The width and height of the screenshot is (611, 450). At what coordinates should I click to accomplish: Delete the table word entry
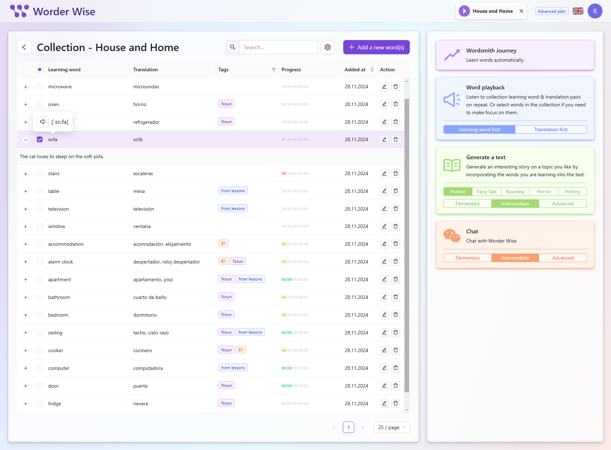coord(396,191)
